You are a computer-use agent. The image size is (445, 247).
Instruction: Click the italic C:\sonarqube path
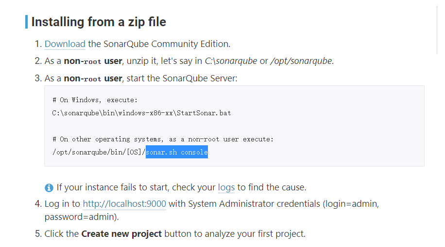231,61
